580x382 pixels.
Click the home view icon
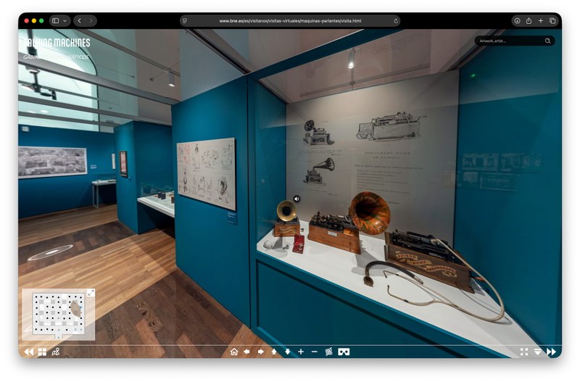pos(233,352)
